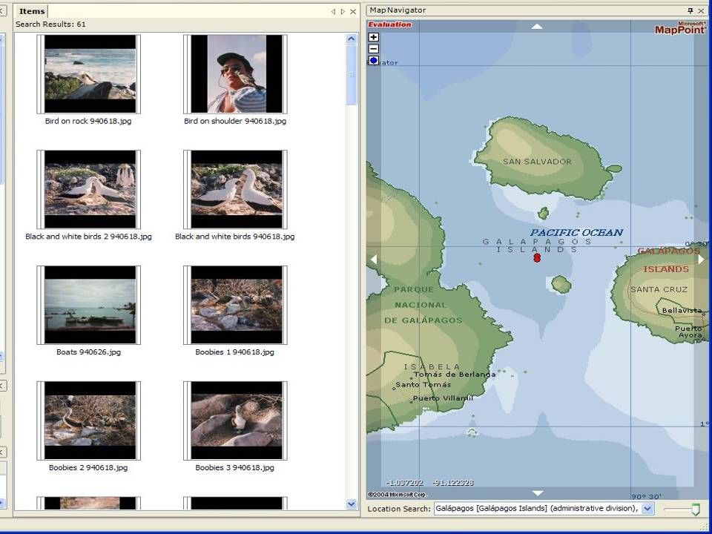Select Boats 940626.jpg thumbnail
The width and height of the screenshot is (712, 534).
[x=88, y=305]
